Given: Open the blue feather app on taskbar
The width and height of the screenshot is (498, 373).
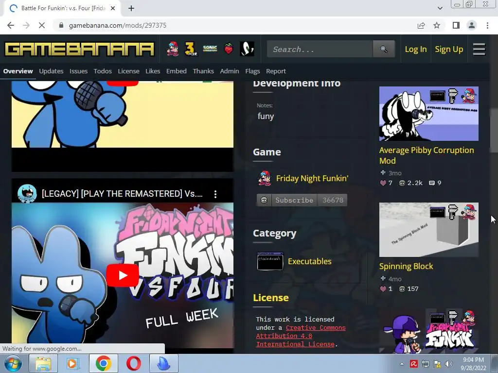Looking at the screenshot, I should [x=163, y=363].
